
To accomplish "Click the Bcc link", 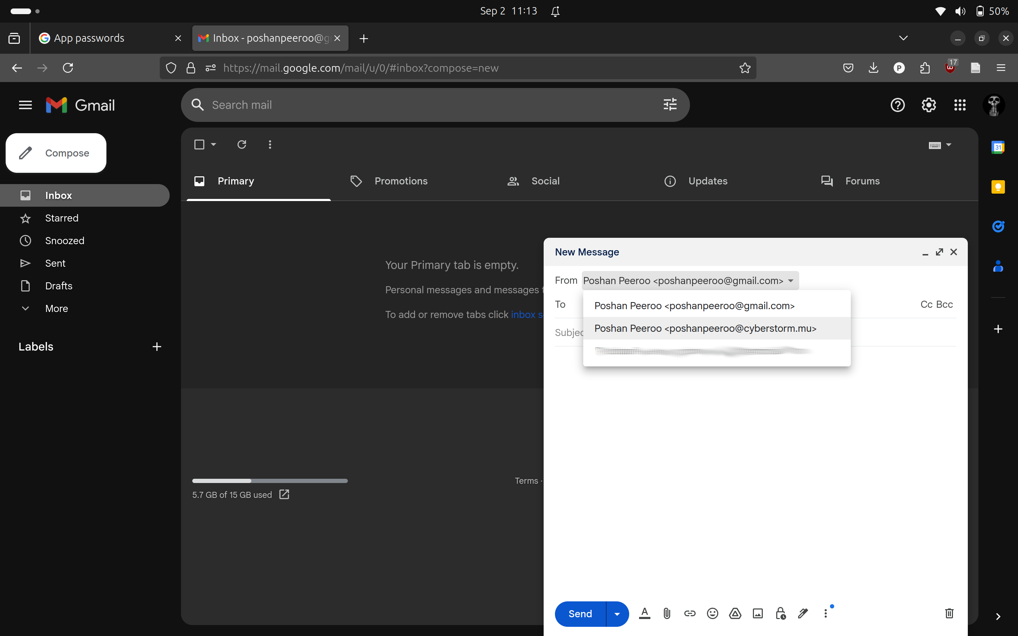I will (x=944, y=304).
